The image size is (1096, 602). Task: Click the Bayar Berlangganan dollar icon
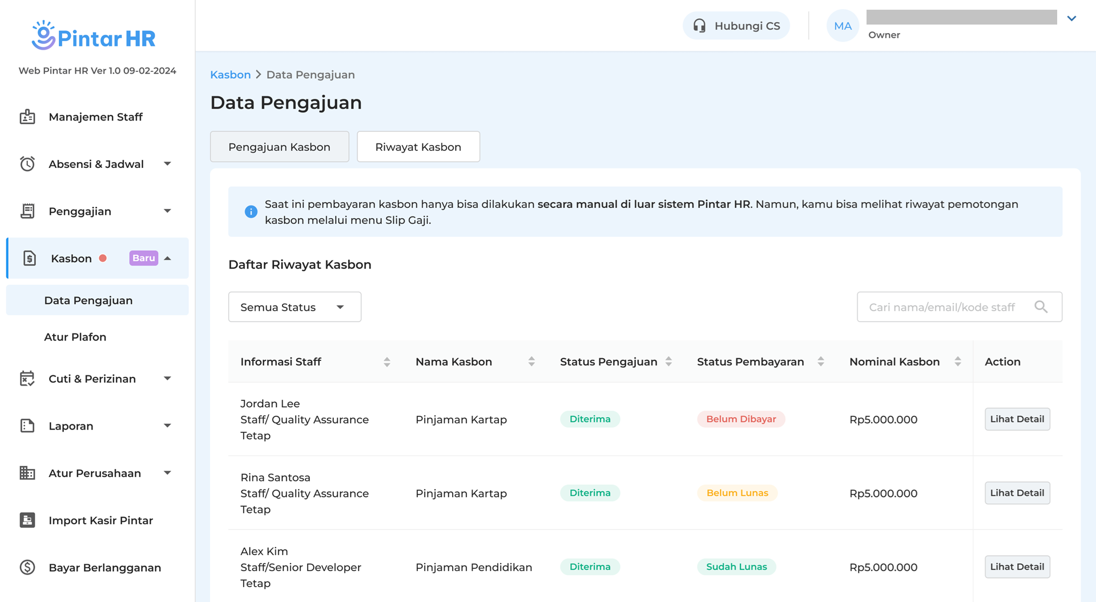pyautogui.click(x=27, y=568)
